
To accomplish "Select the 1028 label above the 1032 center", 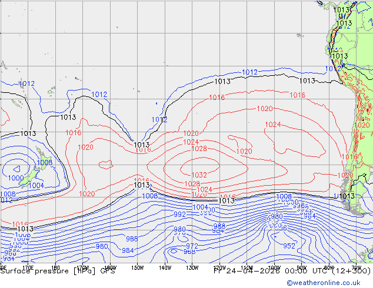I will [199, 149].
